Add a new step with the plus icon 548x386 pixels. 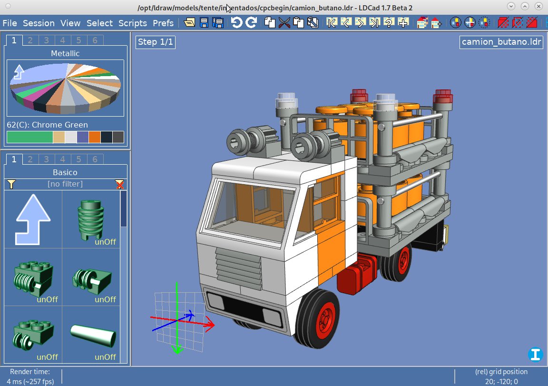click(x=403, y=23)
